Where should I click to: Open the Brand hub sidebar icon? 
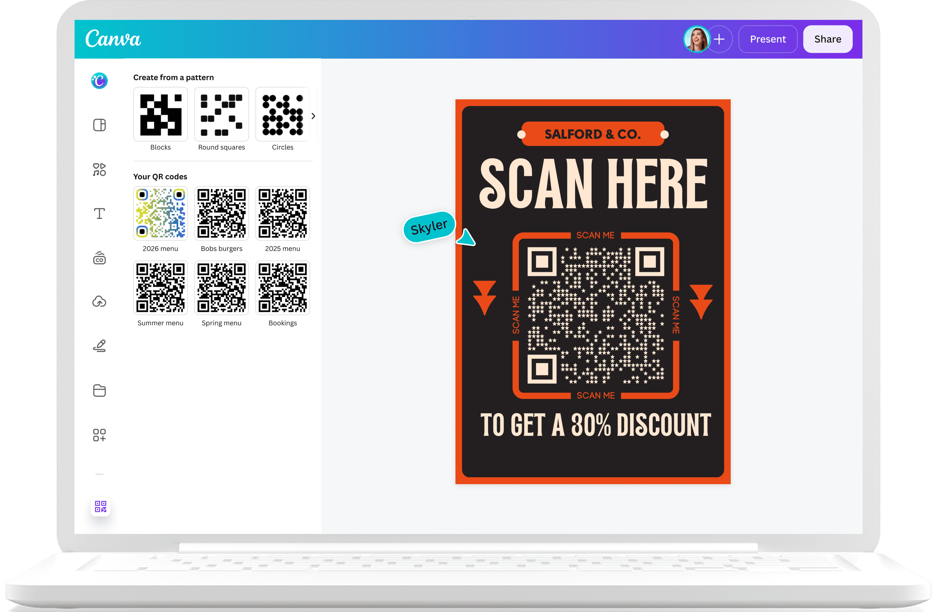[99, 258]
